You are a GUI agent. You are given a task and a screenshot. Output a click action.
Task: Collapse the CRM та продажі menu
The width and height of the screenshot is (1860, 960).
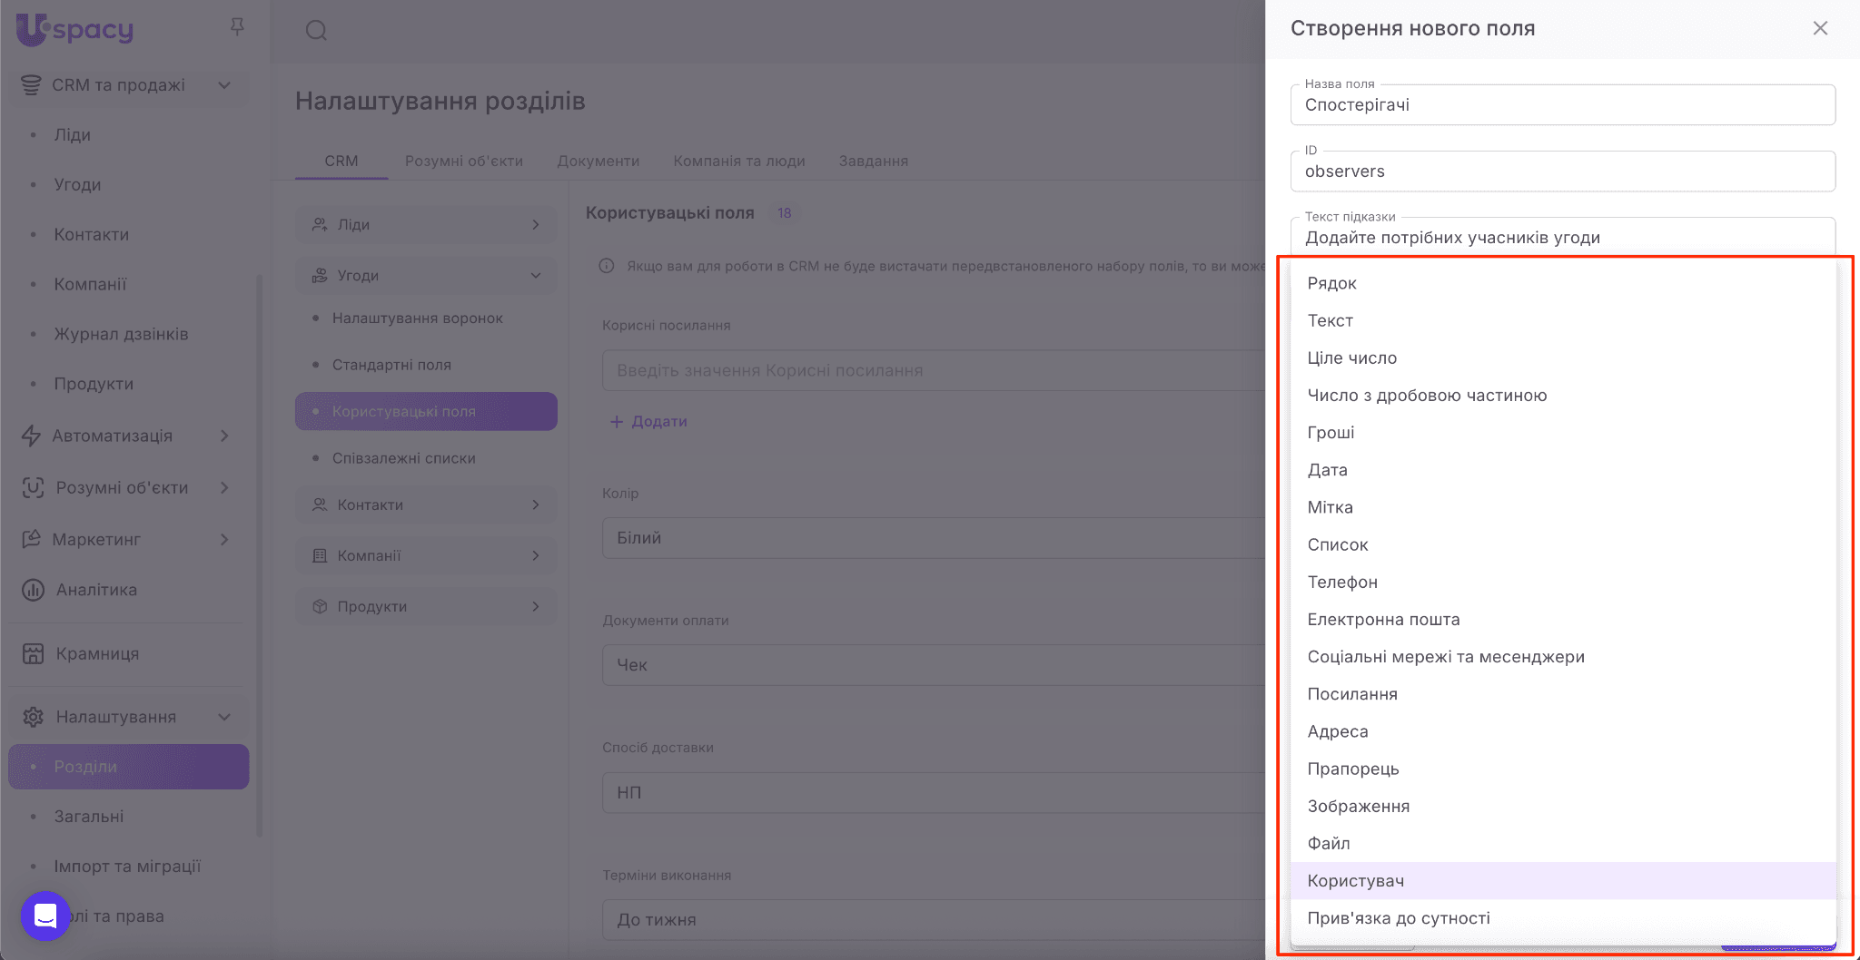224,85
